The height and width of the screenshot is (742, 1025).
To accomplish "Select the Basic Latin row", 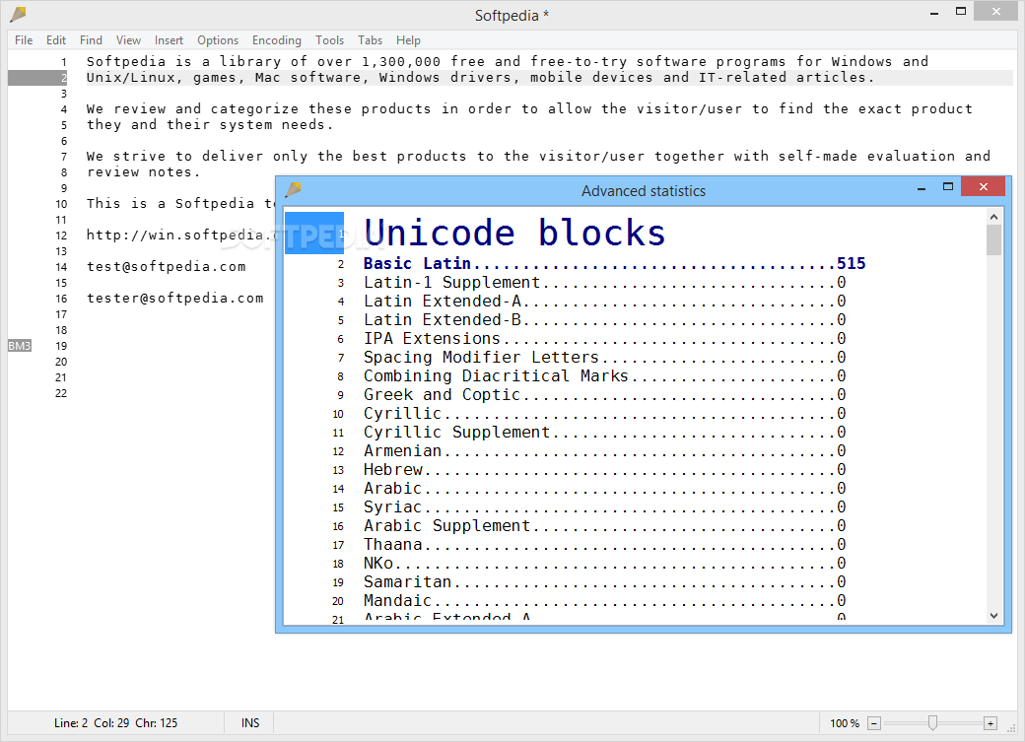I will (614, 263).
